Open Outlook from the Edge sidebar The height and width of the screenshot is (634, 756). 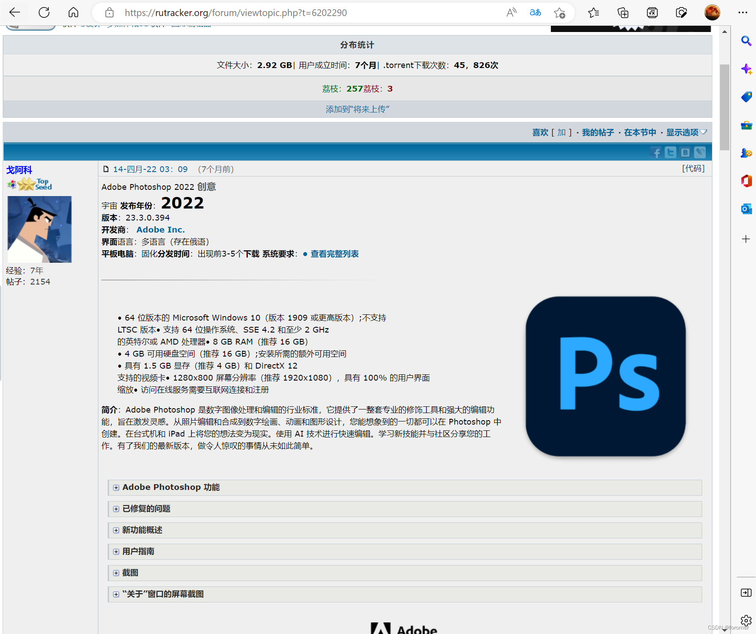pos(746,209)
